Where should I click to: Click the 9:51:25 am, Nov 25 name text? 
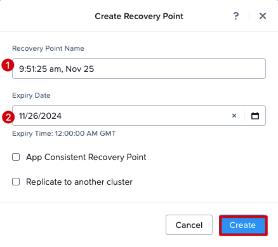[x=56, y=69]
